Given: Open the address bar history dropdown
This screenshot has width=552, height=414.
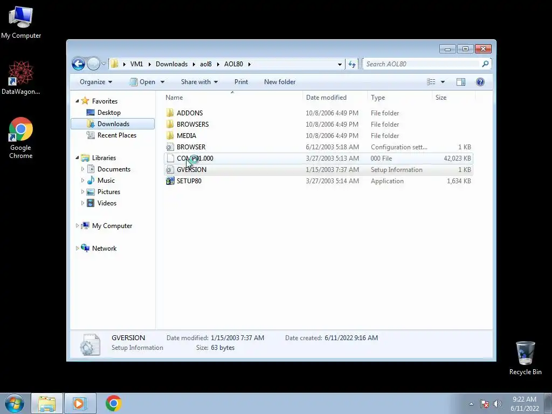Looking at the screenshot, I should click(340, 64).
